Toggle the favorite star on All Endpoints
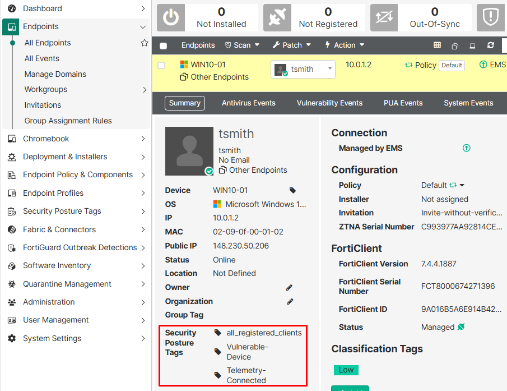 coord(145,43)
